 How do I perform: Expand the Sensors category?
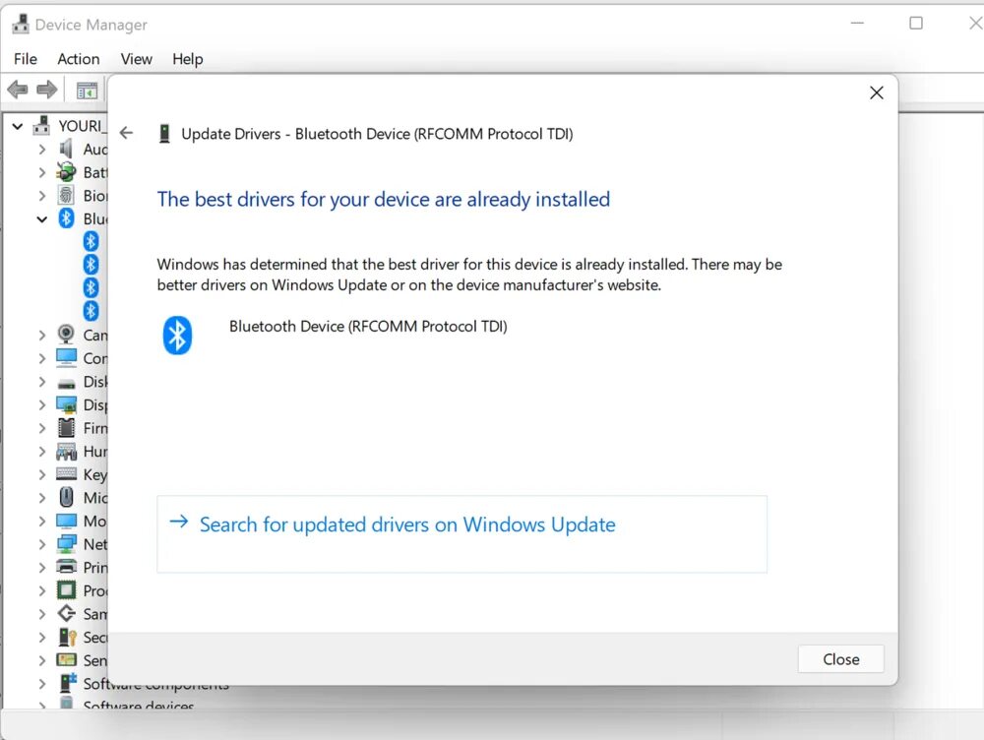click(42, 660)
